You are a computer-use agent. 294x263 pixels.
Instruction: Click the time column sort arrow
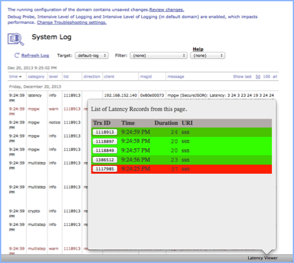tap(20, 77)
